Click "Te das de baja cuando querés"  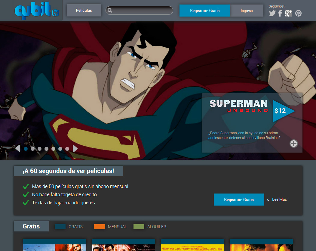click(x=63, y=203)
